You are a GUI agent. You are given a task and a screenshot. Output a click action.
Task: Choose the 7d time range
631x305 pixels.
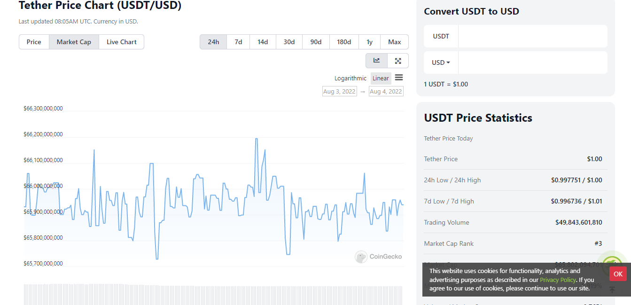(238, 42)
